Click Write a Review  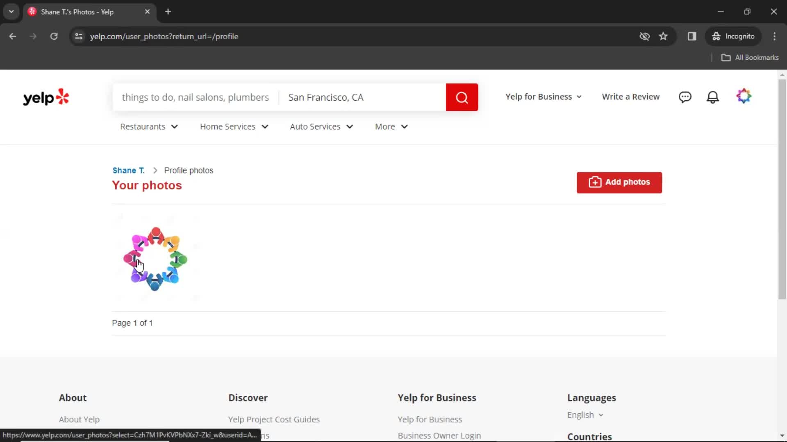click(x=631, y=97)
